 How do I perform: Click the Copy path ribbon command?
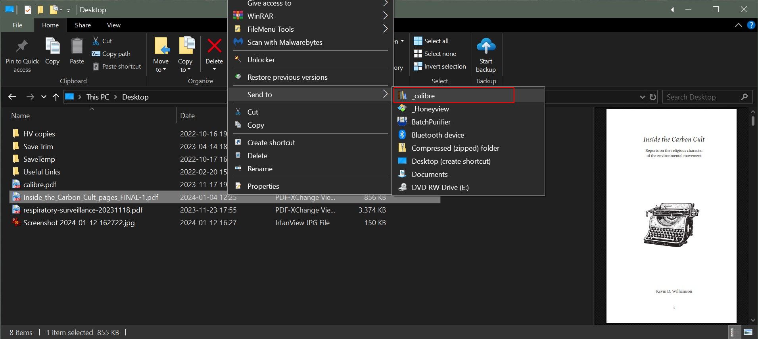coord(111,54)
